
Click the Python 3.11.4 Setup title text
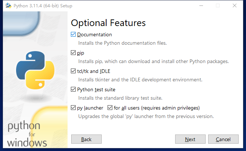pos(43,6)
